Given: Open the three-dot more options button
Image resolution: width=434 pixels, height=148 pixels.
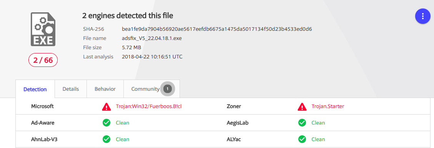Looking at the screenshot, I should pyautogui.click(x=422, y=16).
